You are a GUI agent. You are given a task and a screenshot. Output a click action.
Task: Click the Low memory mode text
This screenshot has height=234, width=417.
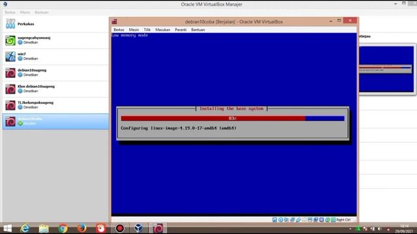tap(130, 35)
